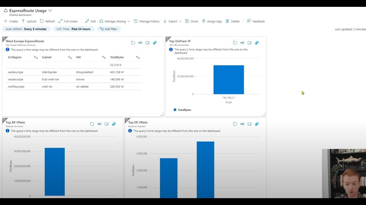Click the '146.566 M' TotalBytes value

click(117, 79)
